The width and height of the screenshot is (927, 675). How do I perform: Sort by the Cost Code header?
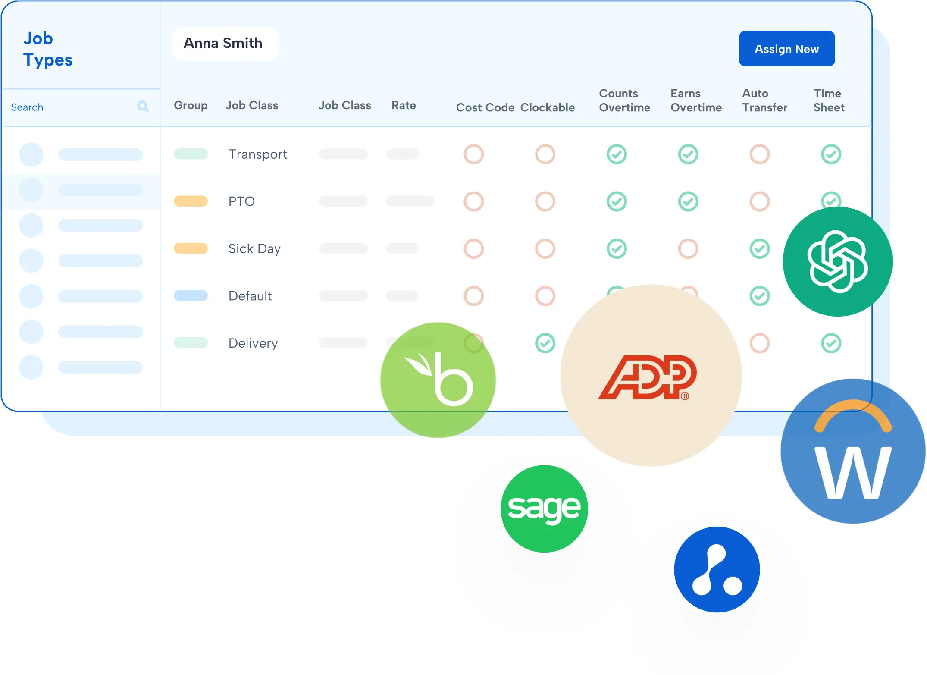coord(485,107)
